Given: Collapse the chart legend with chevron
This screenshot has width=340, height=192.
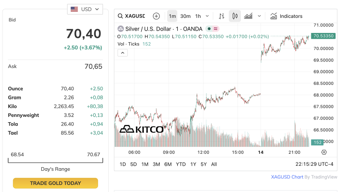Looking at the screenshot, I should tap(122, 53).
